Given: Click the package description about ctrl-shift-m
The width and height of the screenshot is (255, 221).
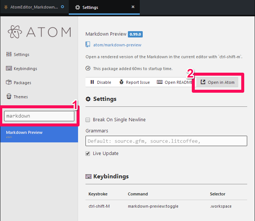Looking at the screenshot, I should pos(164,57).
